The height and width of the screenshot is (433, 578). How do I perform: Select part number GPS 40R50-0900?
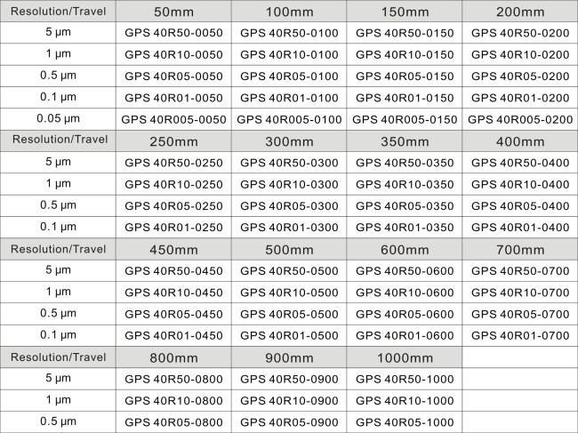point(289,379)
